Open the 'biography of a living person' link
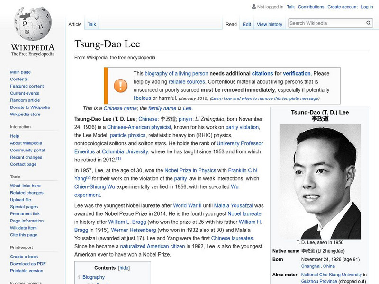This screenshot has height=284, width=379. click(x=176, y=73)
